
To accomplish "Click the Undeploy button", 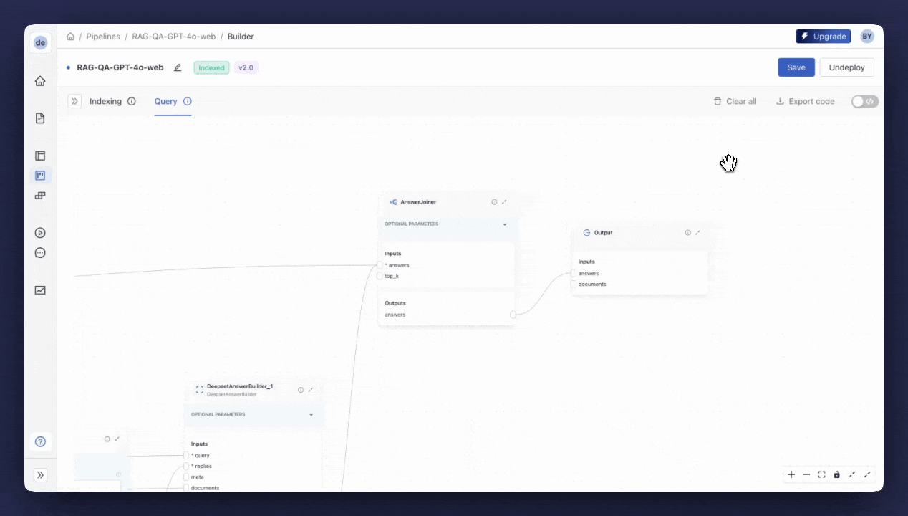I will (846, 67).
